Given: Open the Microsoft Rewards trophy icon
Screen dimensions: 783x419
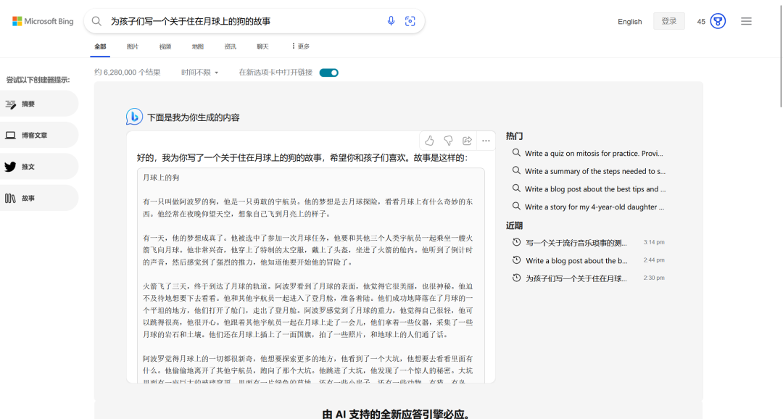Looking at the screenshot, I should [718, 21].
